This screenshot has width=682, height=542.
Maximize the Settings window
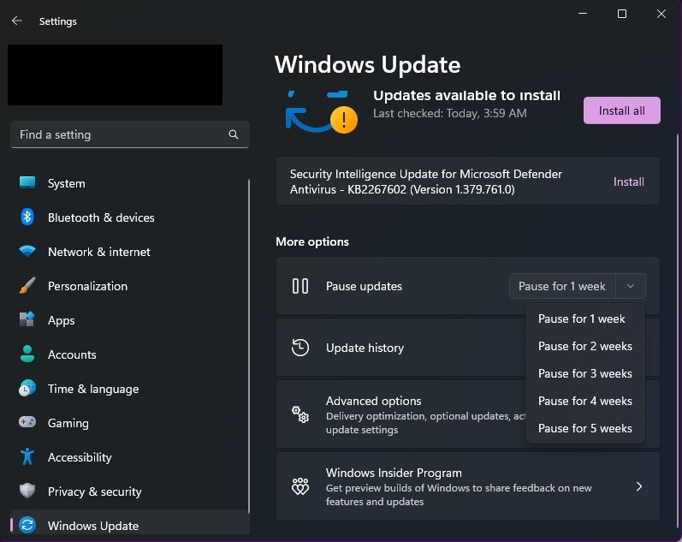(622, 14)
